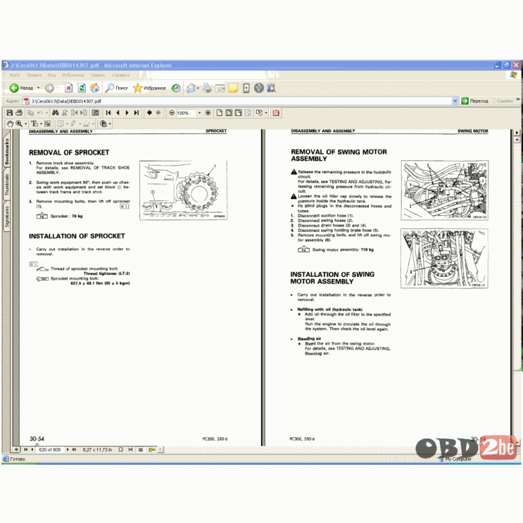Open the Bookmarks side tab
The image size is (523, 523).
click(x=7, y=151)
